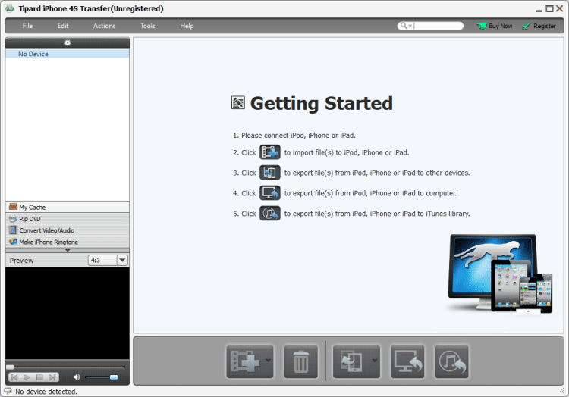This screenshot has height=397, width=569.
Task: Open the Help menu
Action: click(x=187, y=26)
